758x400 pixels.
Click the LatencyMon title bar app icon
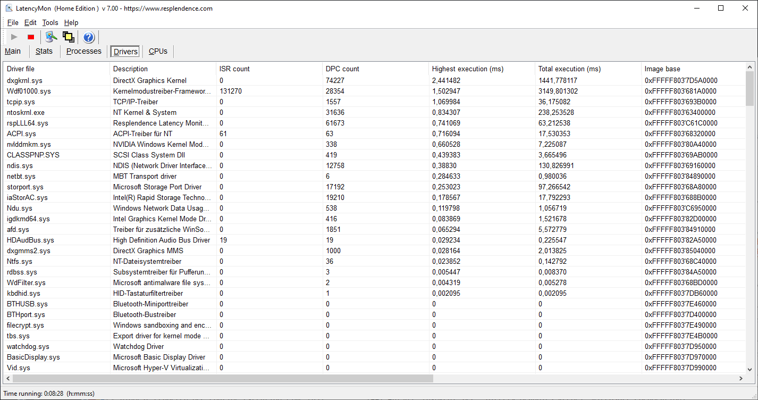coord(9,8)
